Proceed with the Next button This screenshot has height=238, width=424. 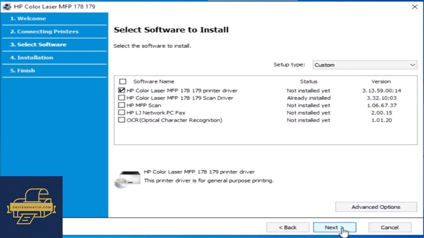[x=335, y=227]
